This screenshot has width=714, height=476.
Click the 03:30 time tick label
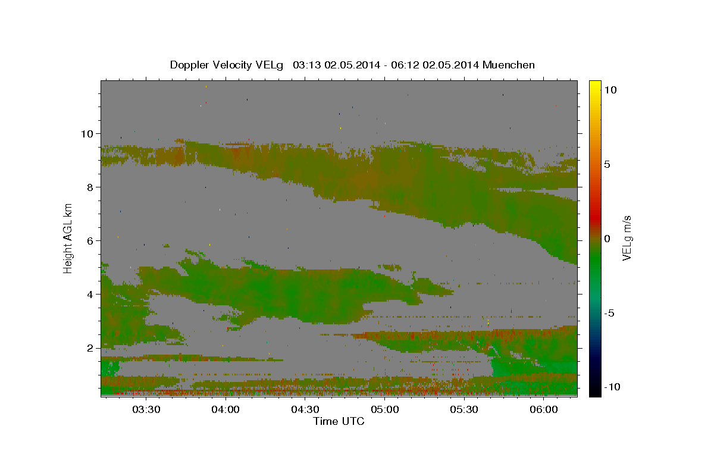146,409
